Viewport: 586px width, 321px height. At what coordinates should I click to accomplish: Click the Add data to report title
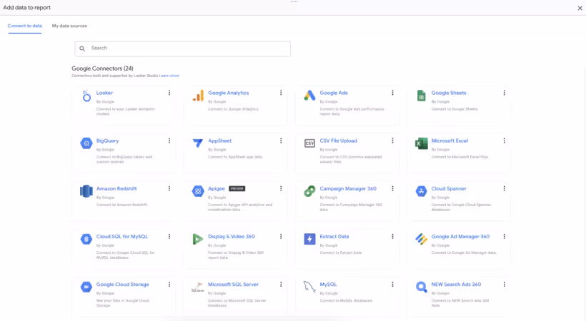point(27,7)
